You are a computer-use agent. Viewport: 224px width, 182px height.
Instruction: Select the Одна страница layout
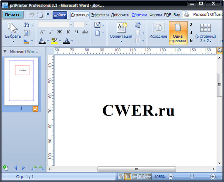(x=178, y=32)
